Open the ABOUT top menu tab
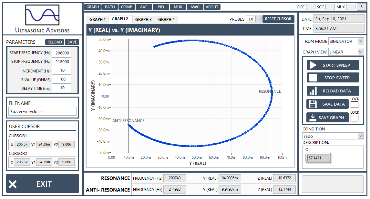The image size is (370, 199). click(x=212, y=7)
